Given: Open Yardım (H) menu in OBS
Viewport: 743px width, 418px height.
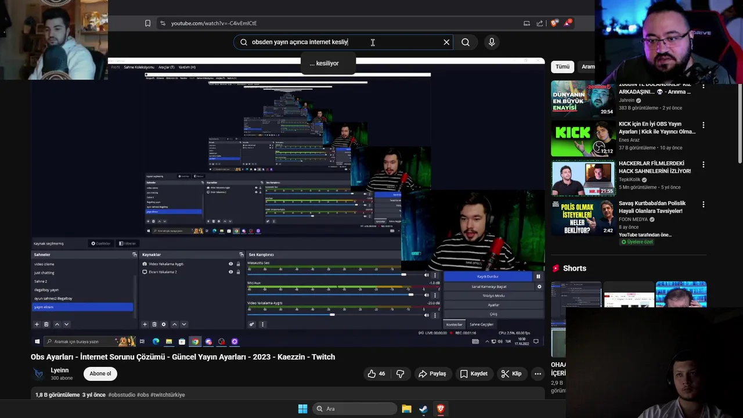Looking at the screenshot, I should coord(187,67).
